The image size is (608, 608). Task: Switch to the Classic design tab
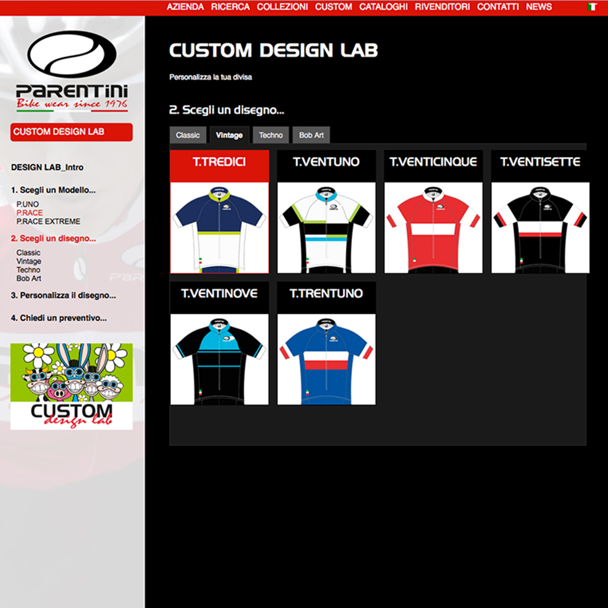click(x=188, y=135)
